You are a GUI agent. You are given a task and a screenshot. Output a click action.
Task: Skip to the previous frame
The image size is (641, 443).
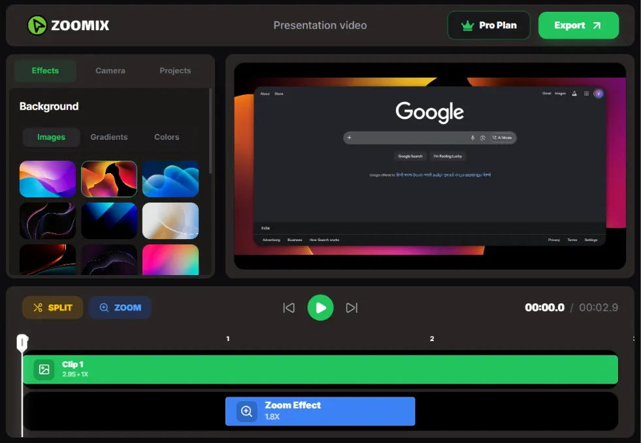[x=289, y=308]
